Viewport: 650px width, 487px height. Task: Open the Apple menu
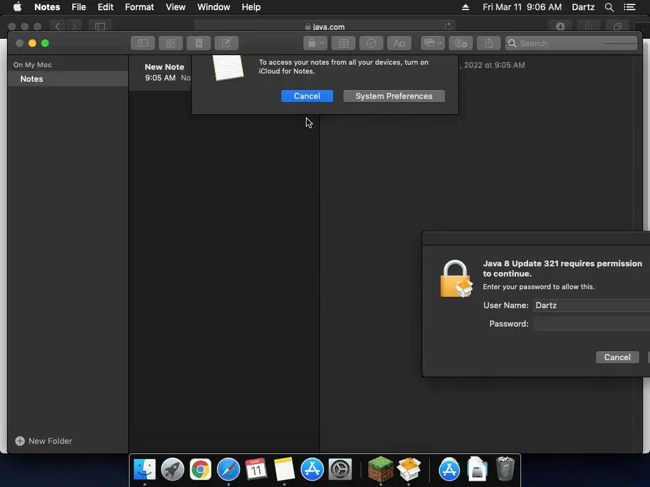tap(17, 7)
